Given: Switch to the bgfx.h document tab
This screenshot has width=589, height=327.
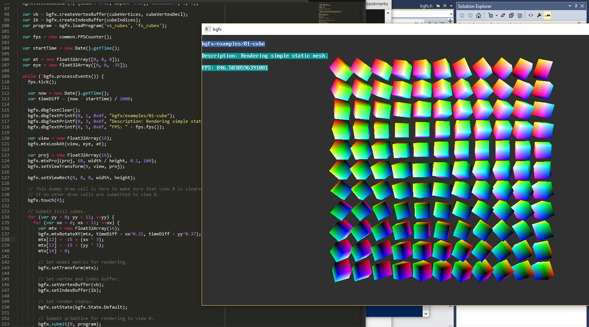Looking at the screenshot, I should tap(427, 6).
